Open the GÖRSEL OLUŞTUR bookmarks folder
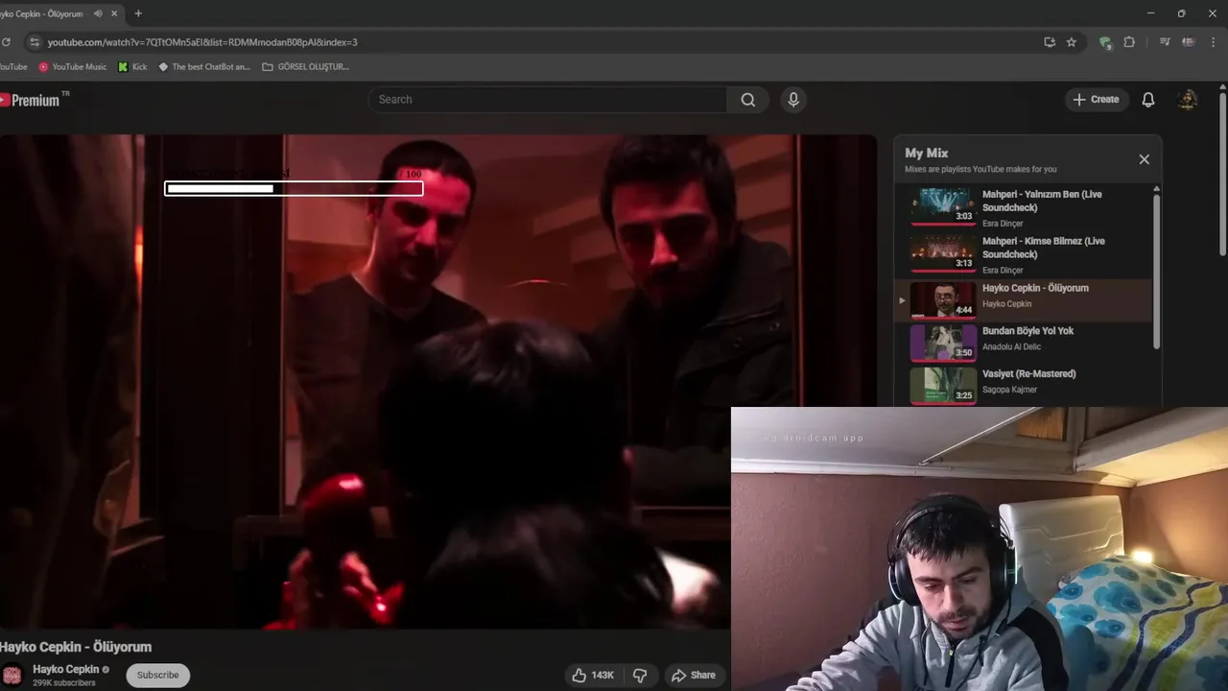1228x691 pixels. (306, 67)
